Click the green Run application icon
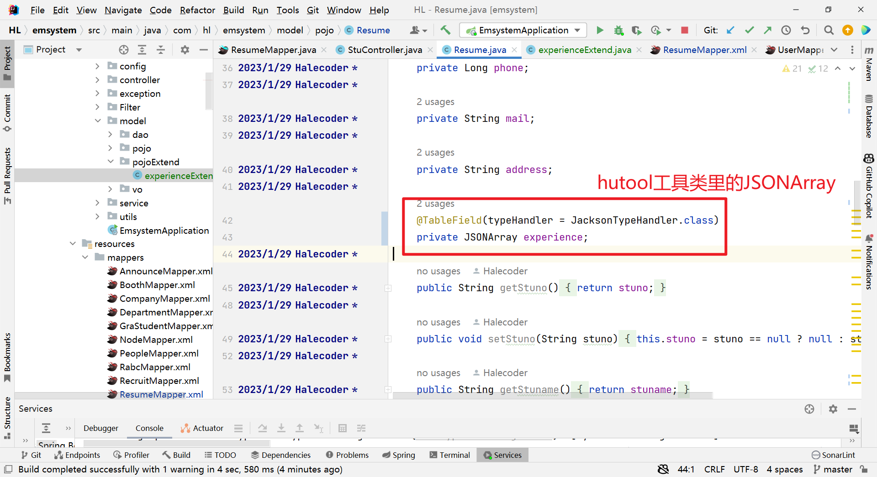877x477 pixels. [600, 30]
